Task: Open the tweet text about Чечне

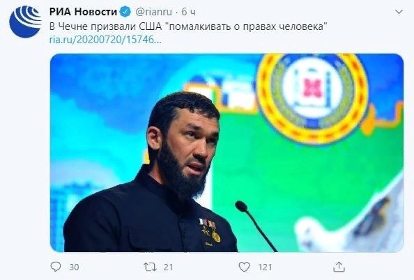Action: coord(188,26)
